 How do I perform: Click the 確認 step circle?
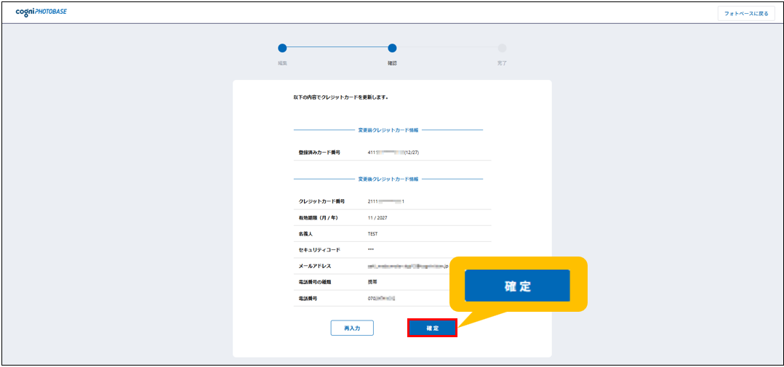[x=392, y=49]
